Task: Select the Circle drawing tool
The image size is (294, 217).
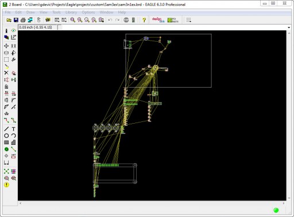Action: pos(6,136)
